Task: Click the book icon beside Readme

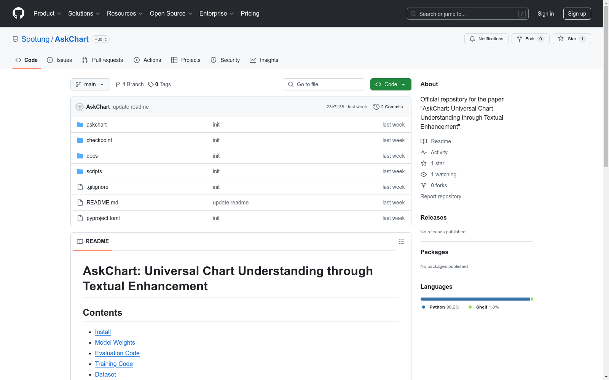Action: 424,141
